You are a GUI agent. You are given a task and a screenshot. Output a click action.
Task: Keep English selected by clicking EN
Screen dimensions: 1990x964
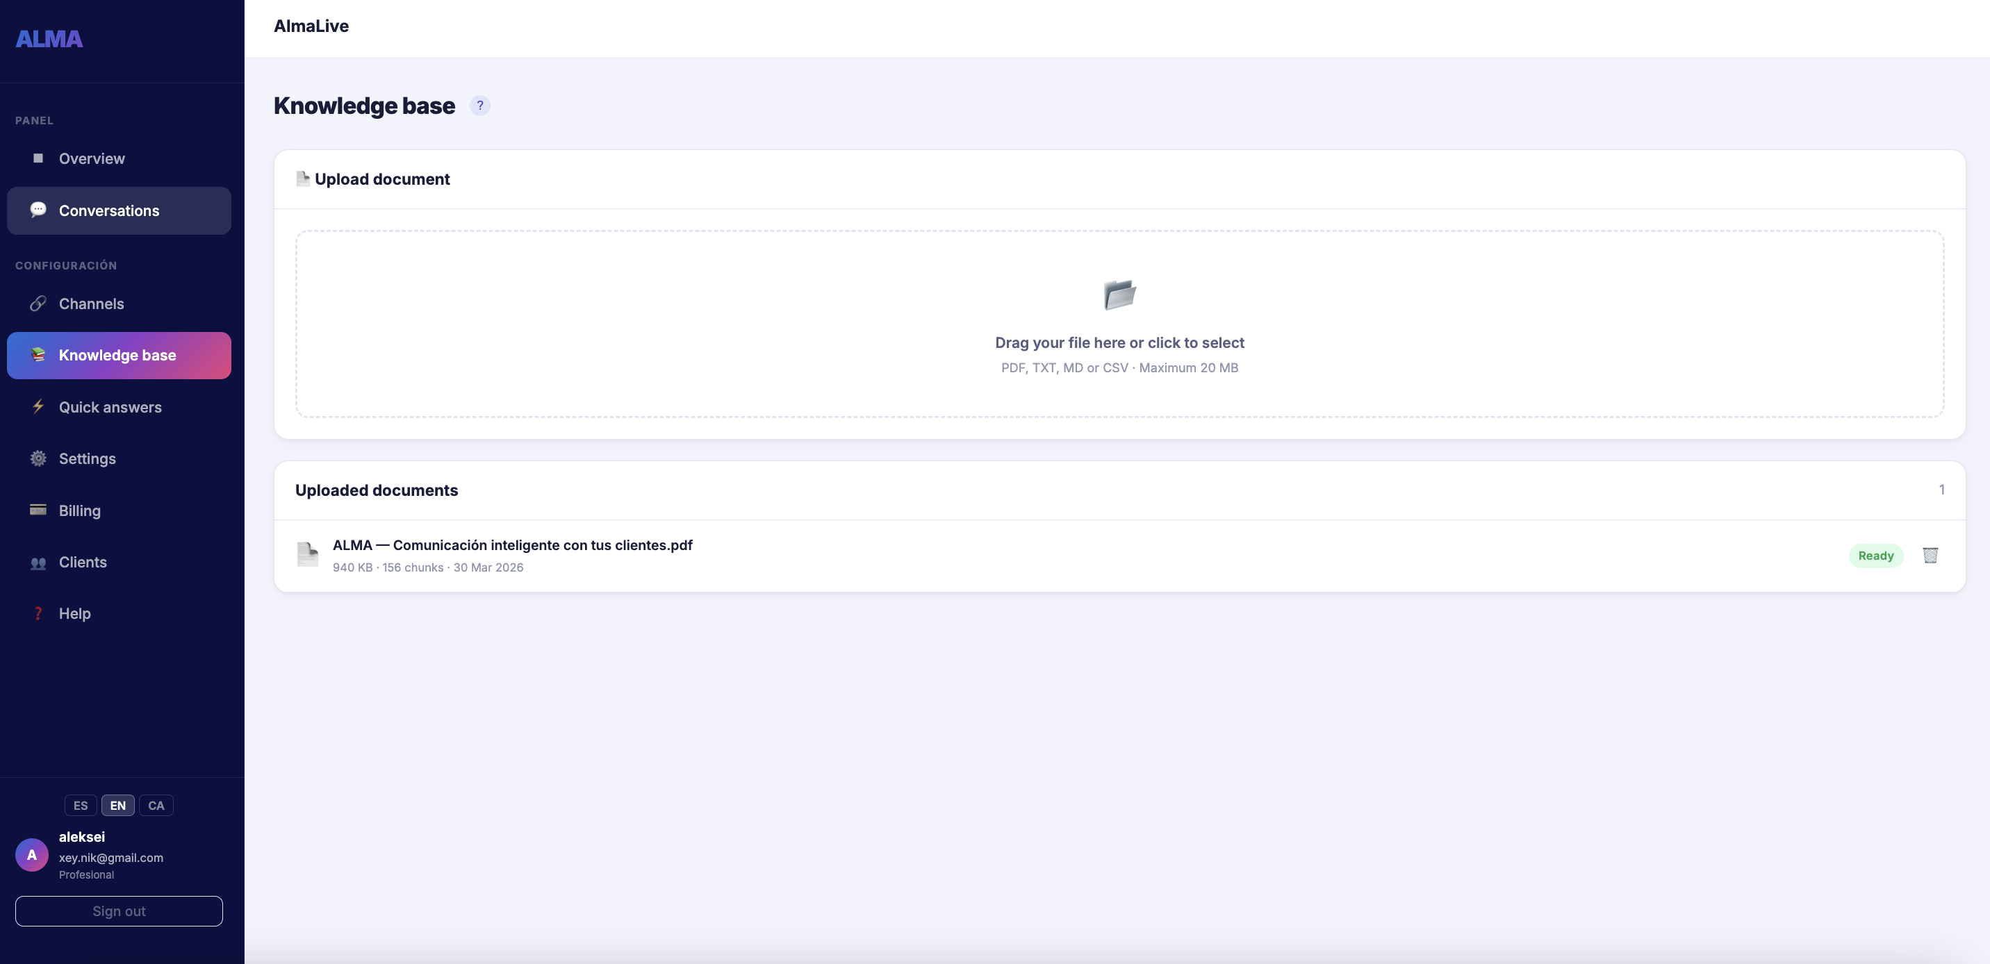(117, 805)
